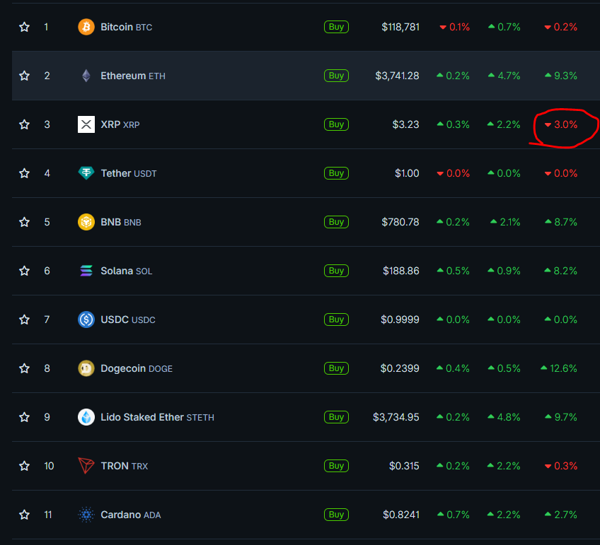This screenshot has width=600, height=545.
Task: Star Ethereum as a favorite
Action: pyautogui.click(x=25, y=76)
